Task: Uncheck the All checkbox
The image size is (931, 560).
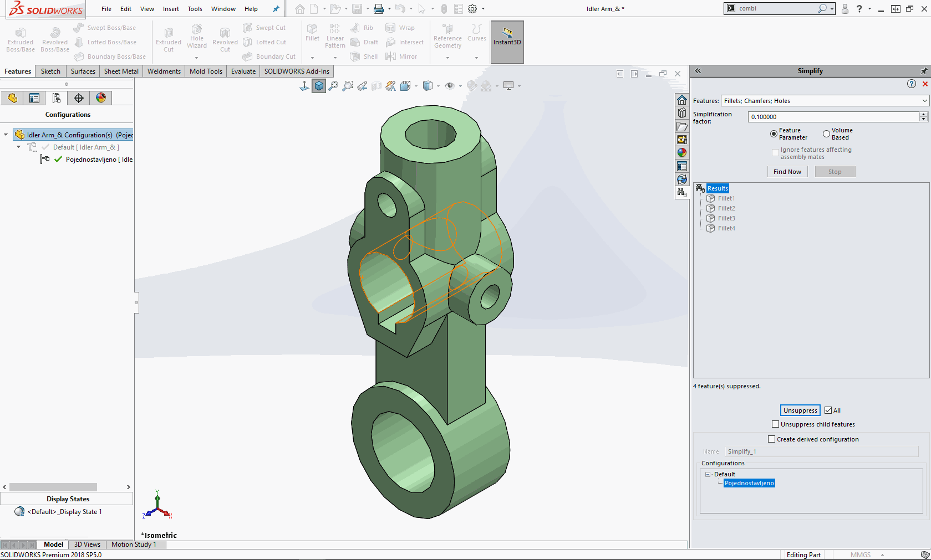Action: (828, 410)
